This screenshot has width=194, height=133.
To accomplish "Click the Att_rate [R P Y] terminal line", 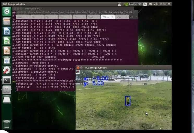I will tap(61, 30).
